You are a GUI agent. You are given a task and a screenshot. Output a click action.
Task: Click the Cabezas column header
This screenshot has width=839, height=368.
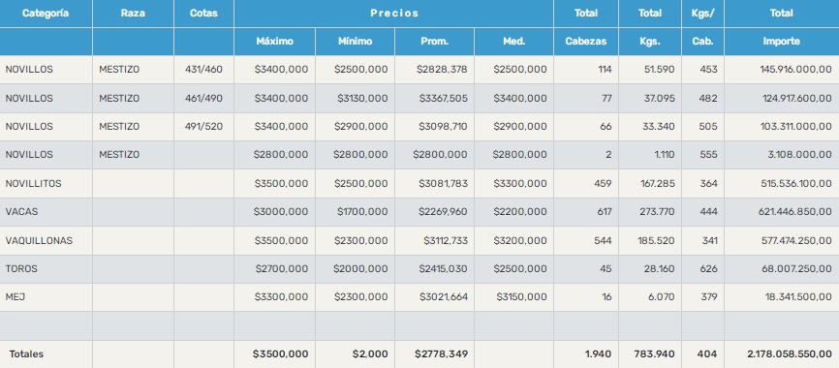pos(586,42)
